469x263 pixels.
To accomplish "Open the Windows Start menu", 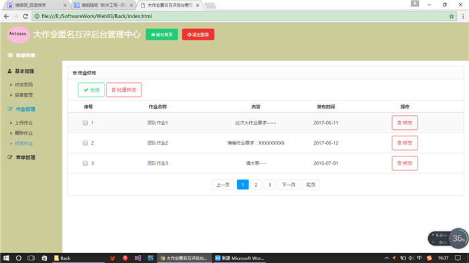I will coord(6,258).
